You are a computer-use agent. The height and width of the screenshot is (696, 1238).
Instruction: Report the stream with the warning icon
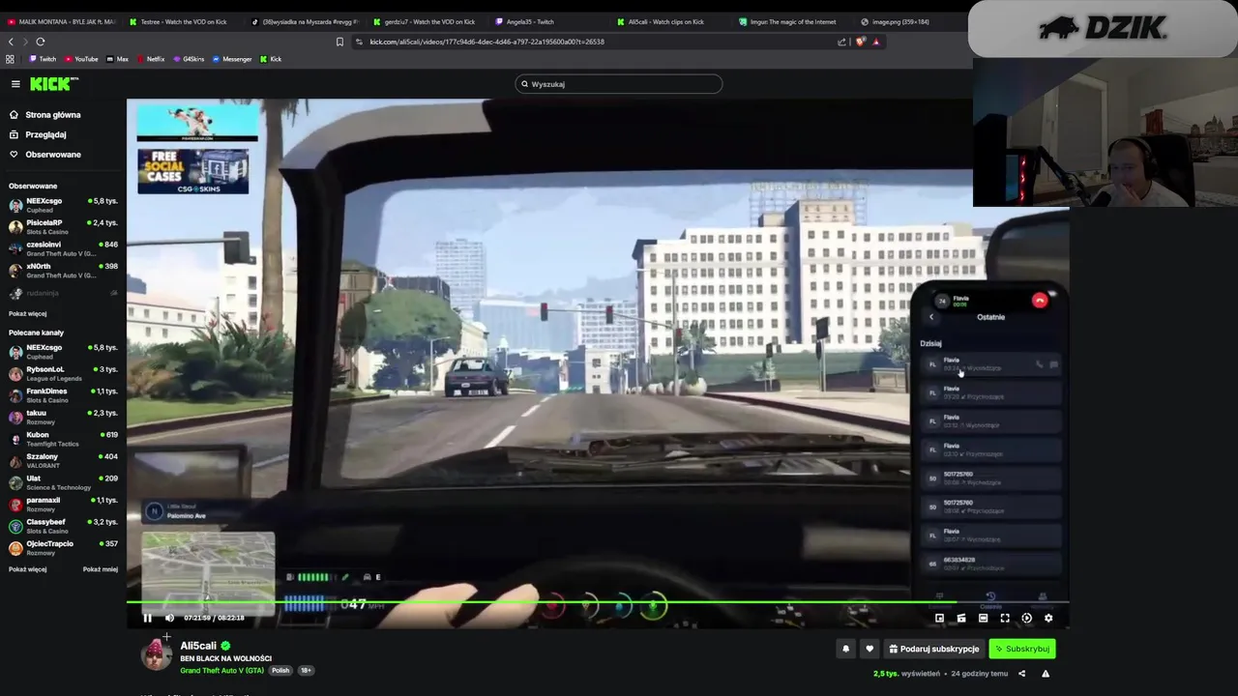pyautogui.click(x=1046, y=674)
